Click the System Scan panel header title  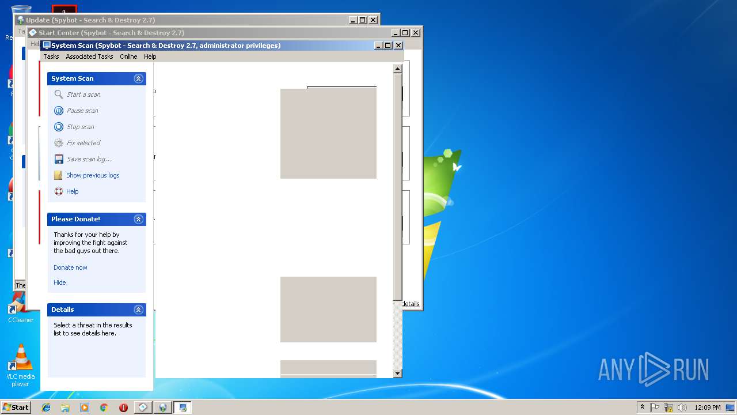click(x=72, y=78)
